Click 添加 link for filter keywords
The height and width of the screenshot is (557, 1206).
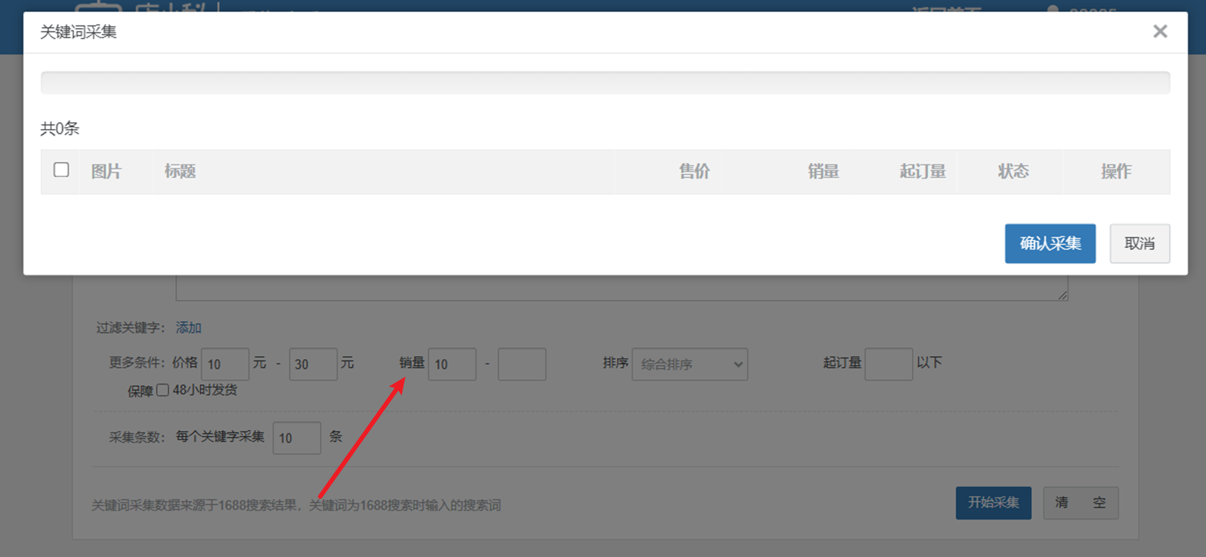[x=188, y=328]
